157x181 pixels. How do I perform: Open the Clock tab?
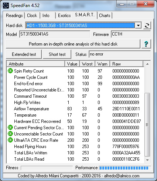click(32, 16)
